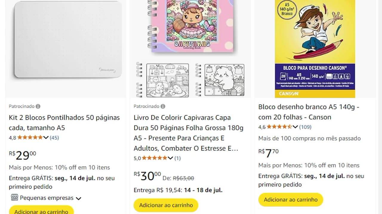Click star rating of Capivaras coloring book
The image size is (382, 214).
(155, 158)
